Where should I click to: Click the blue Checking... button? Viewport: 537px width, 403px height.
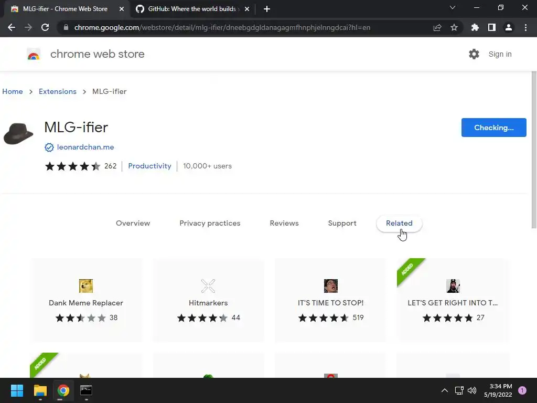click(494, 128)
